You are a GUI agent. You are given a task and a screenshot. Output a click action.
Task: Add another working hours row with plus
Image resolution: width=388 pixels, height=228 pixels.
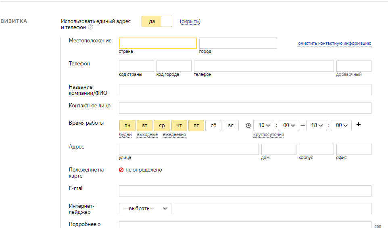click(x=358, y=125)
